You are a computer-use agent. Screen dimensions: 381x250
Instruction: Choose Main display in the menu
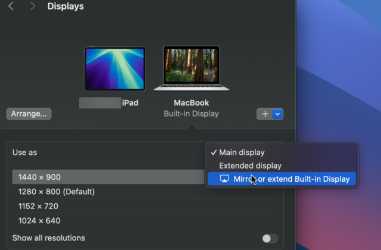[282, 152]
